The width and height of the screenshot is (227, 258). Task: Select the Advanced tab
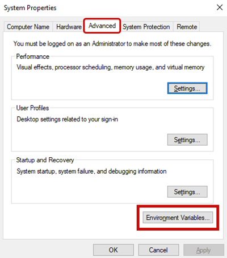102,26
